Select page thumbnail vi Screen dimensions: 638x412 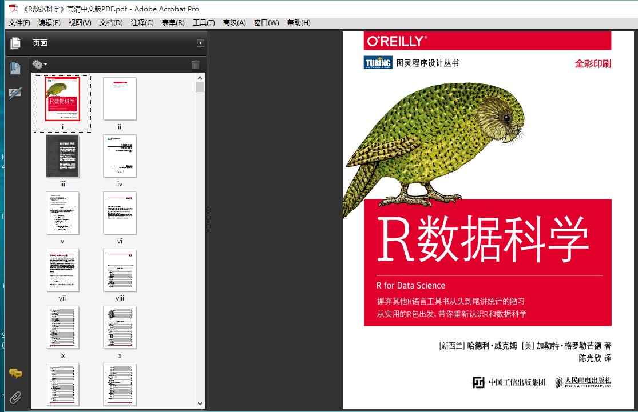coord(120,213)
